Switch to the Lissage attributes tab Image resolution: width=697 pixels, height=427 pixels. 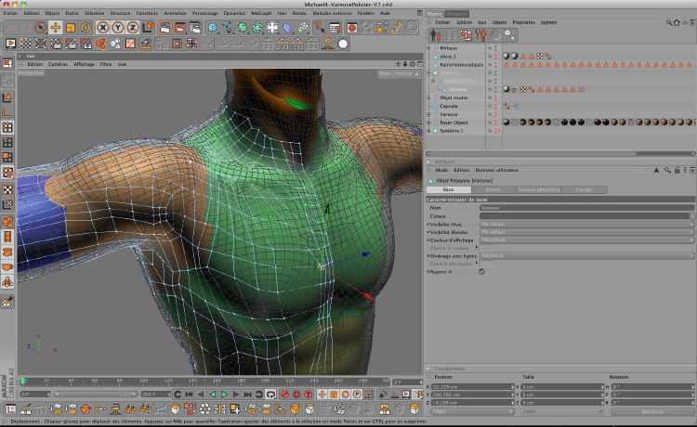[x=584, y=189]
